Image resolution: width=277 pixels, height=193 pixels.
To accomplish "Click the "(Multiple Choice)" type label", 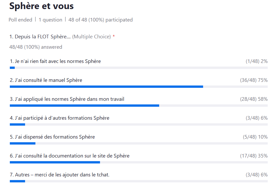I will click(x=91, y=37).
